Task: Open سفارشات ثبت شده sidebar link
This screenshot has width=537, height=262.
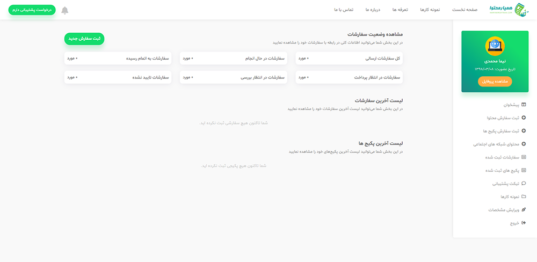Action: 503,157
